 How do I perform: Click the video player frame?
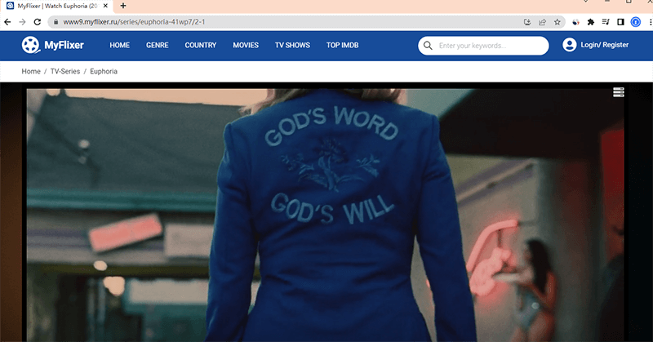pos(325,215)
